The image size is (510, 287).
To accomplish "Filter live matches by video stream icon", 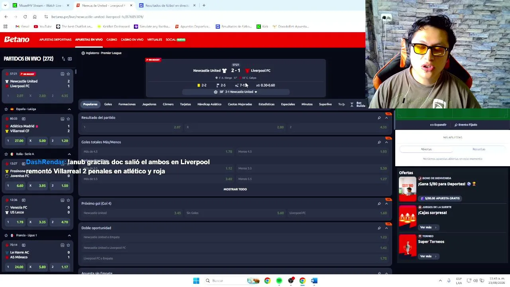I will [x=70, y=59].
